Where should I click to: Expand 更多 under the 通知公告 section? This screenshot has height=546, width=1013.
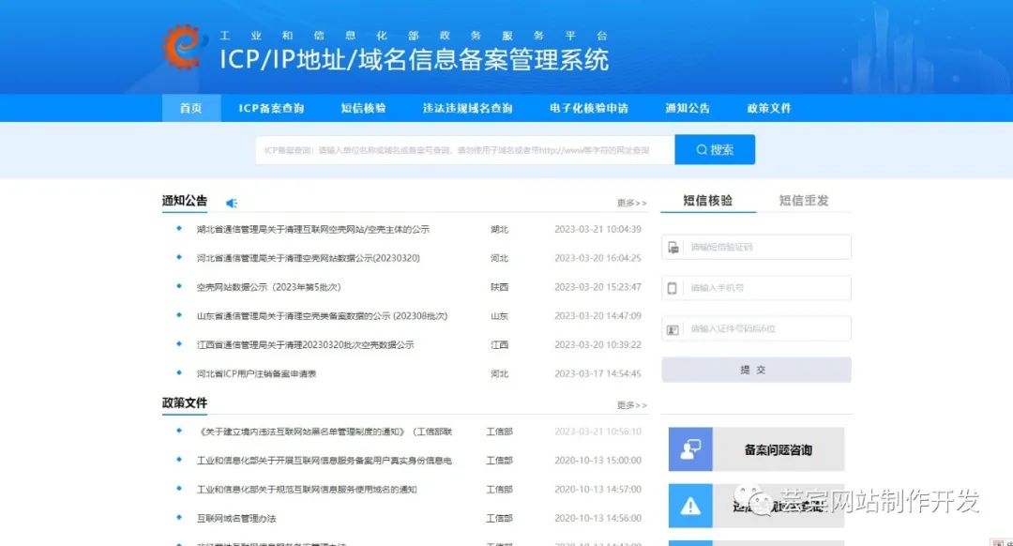pyautogui.click(x=632, y=201)
